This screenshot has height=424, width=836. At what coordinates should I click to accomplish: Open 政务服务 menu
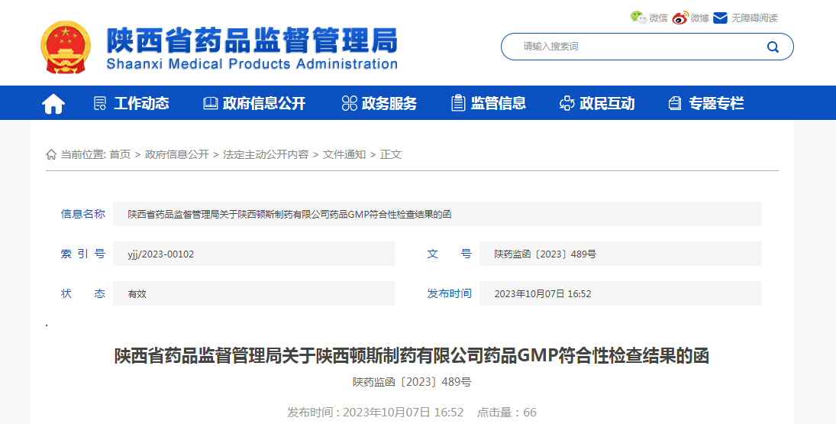tap(389, 103)
